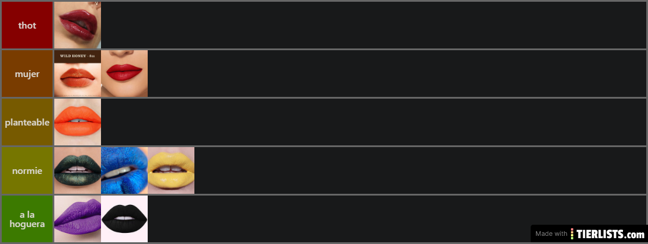The height and width of the screenshot is (244, 648).
Task: Click empty space in the mujer row
Action: pyautogui.click(x=397, y=74)
